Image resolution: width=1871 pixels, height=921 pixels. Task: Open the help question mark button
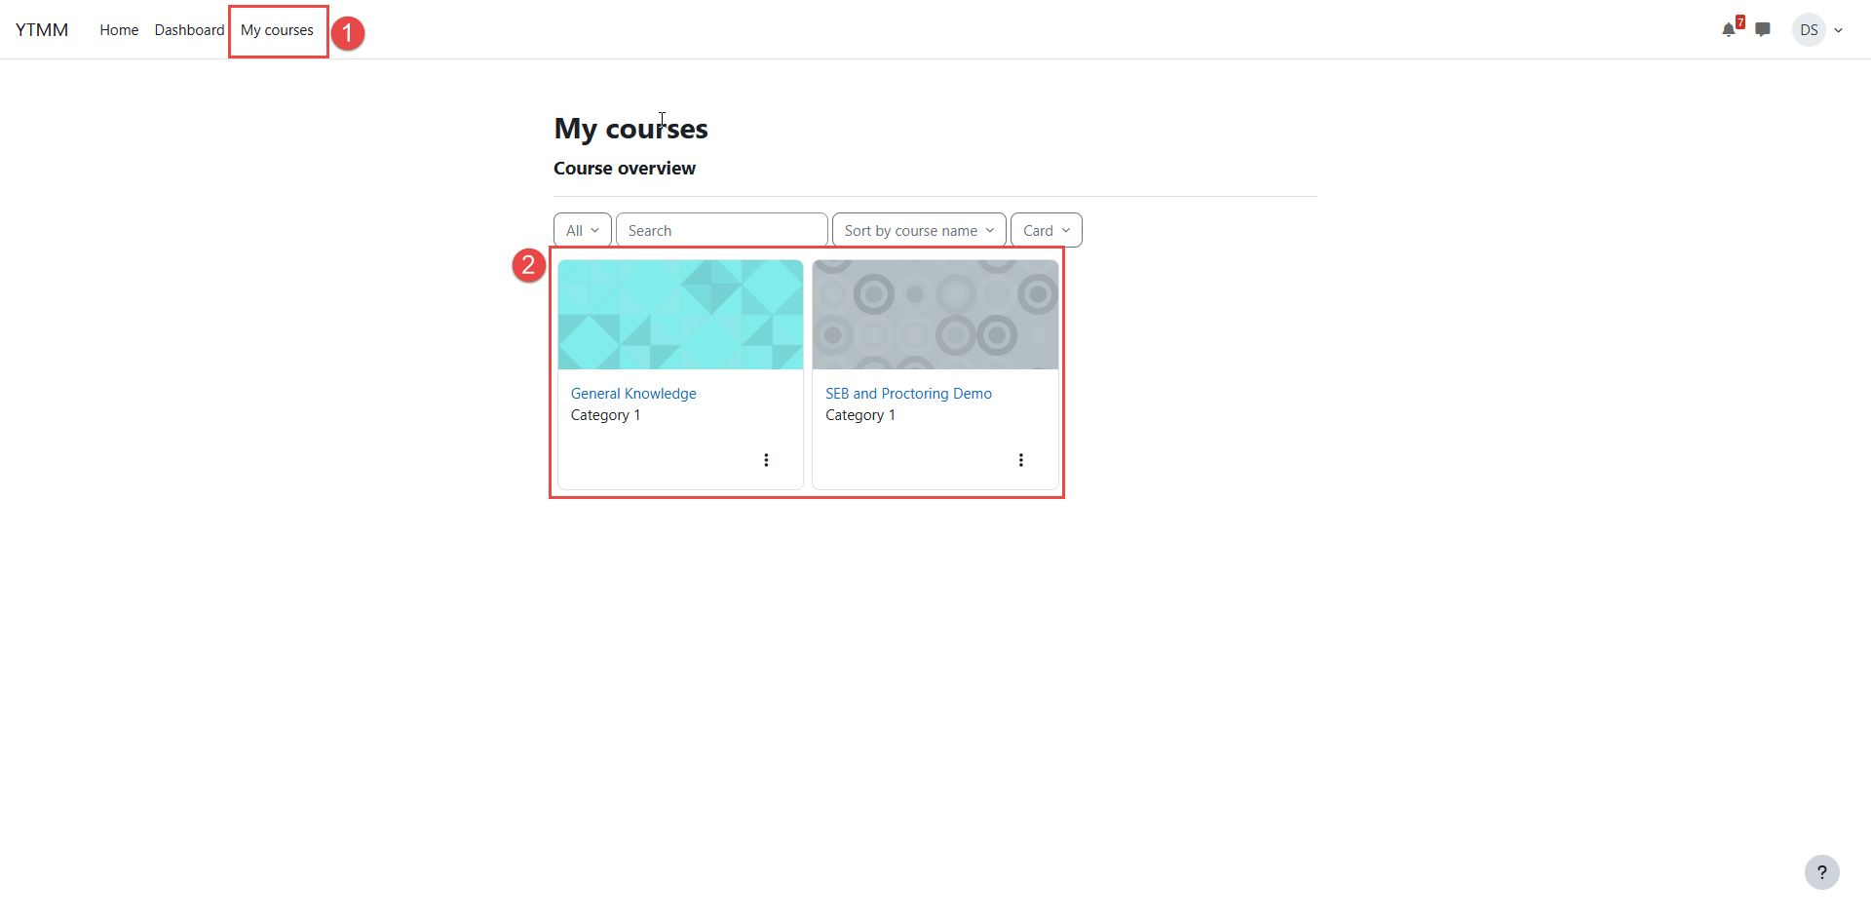[1821, 872]
